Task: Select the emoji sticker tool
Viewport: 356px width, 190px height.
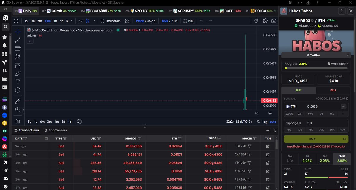Action: 18,90
